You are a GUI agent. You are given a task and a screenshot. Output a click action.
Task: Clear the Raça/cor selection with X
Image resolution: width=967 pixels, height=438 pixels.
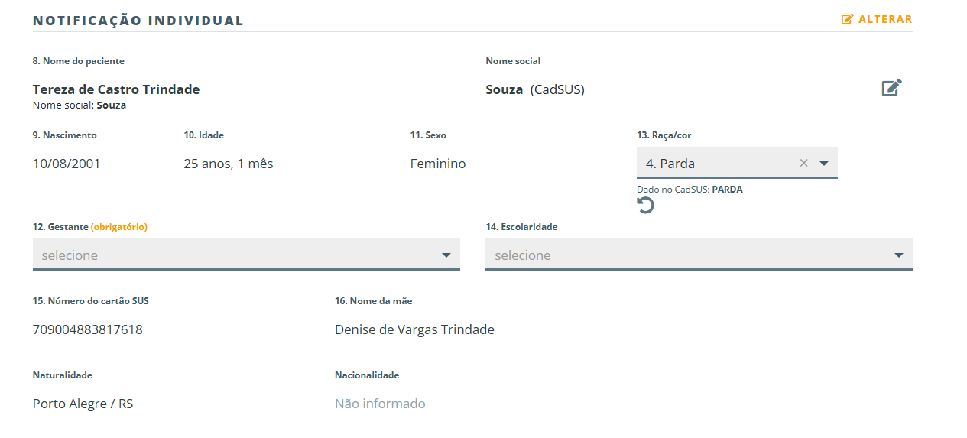pos(803,163)
